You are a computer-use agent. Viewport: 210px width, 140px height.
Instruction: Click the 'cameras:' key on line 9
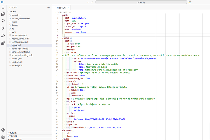pyautogui.click(x=67, y=38)
